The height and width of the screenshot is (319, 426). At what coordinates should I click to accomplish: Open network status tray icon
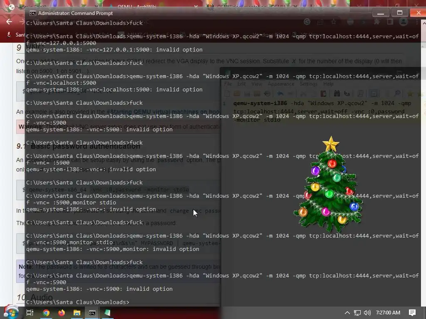[x=357, y=313]
